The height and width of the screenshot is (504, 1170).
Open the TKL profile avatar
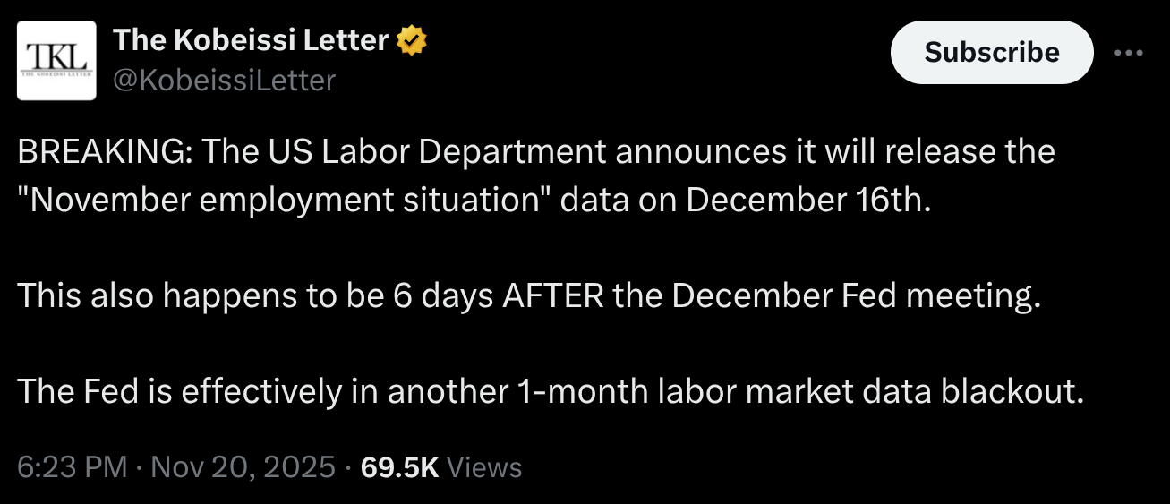(56, 61)
